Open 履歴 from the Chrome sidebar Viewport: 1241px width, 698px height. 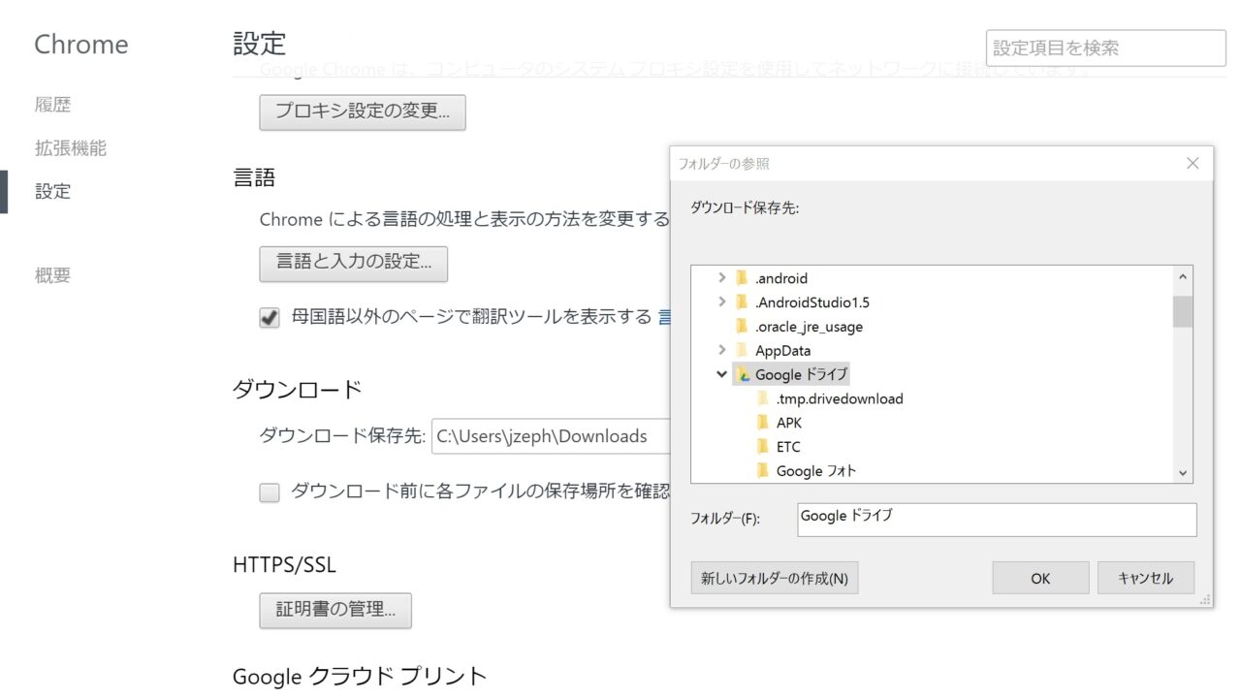[x=53, y=105]
